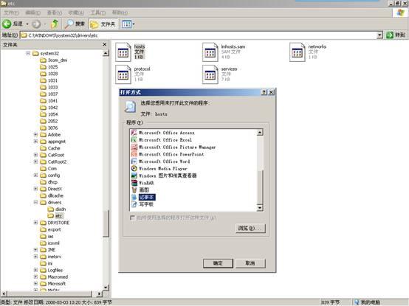409x306 pixels.
Task: Expand the appmgmt folder tree node
Action: tap(35, 141)
